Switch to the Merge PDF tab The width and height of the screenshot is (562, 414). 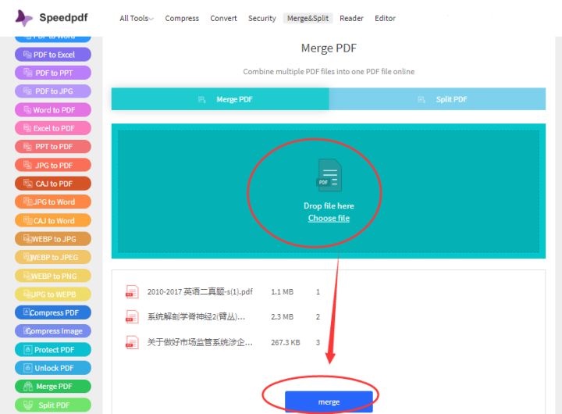[220, 99]
